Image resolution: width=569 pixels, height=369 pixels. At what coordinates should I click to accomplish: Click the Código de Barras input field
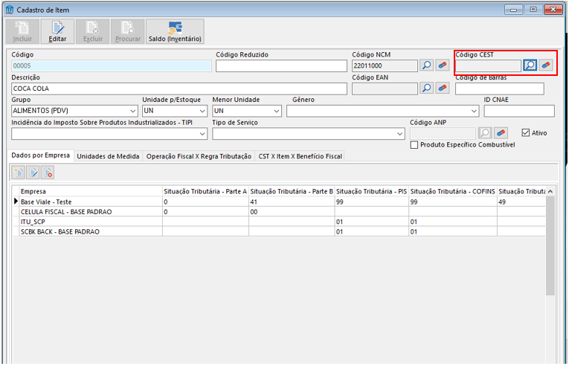500,89
